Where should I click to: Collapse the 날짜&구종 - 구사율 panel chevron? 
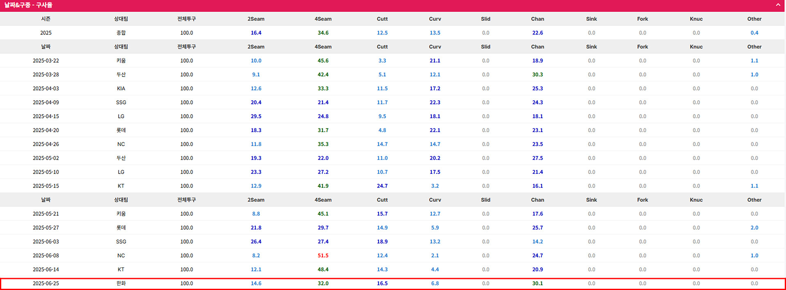[x=778, y=5]
